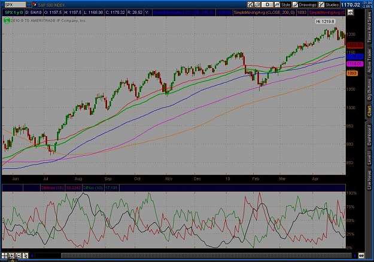Click the magenta 1119.01 price tag on axis
This screenshot has height=262, width=374.
click(355, 64)
